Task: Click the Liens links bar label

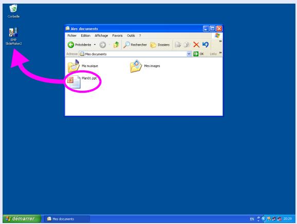Action: pos(213,54)
